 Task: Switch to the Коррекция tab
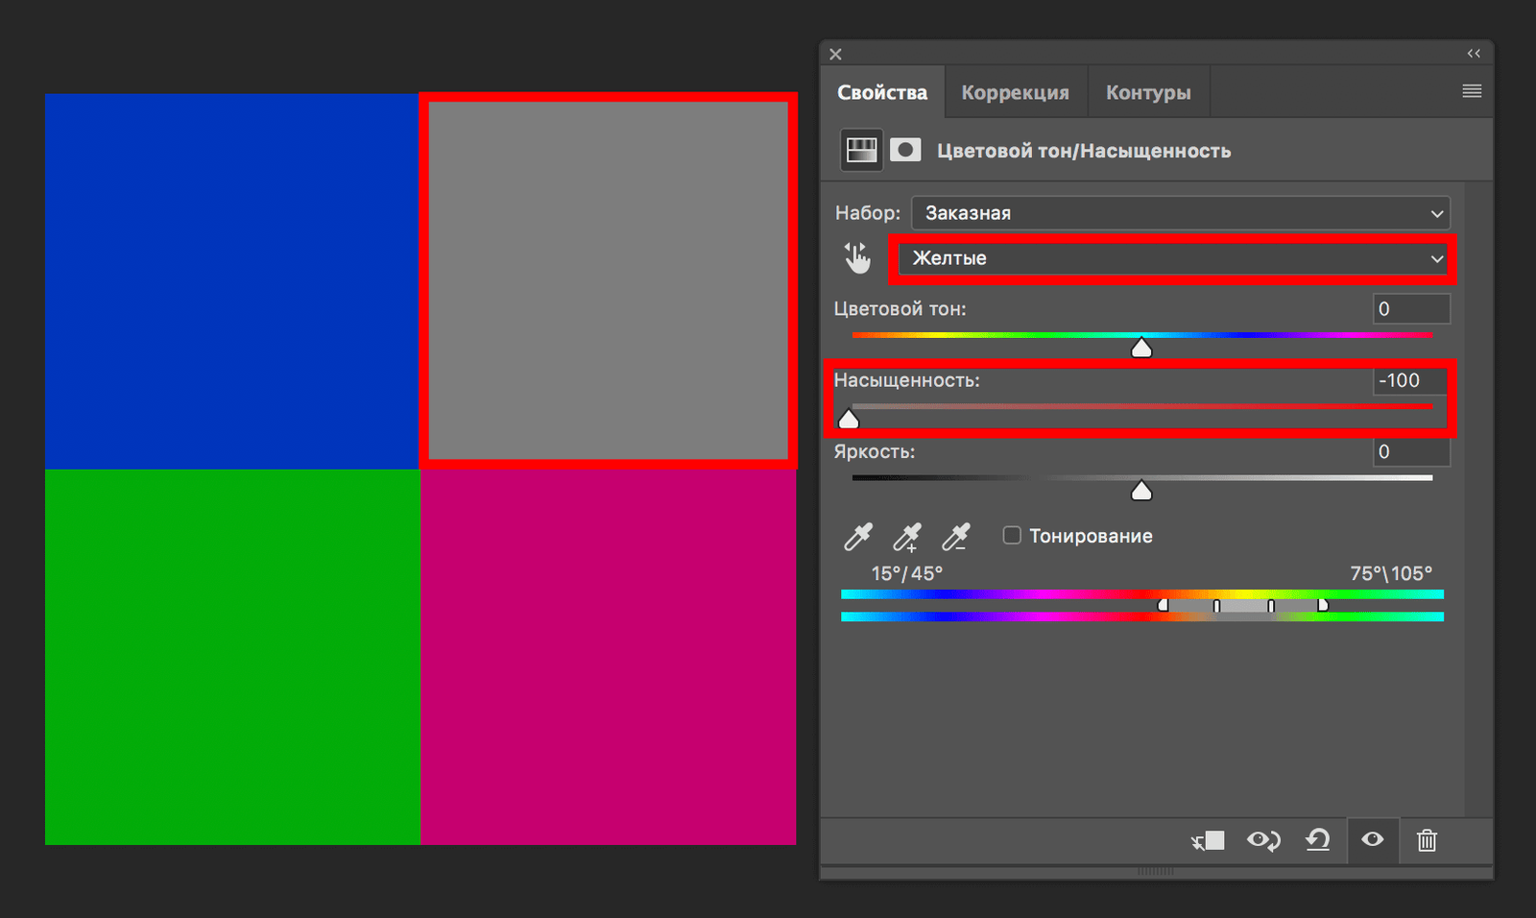click(x=1015, y=93)
